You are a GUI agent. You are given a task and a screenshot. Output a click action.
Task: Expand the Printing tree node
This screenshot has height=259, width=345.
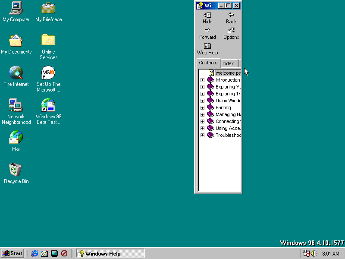click(202, 107)
